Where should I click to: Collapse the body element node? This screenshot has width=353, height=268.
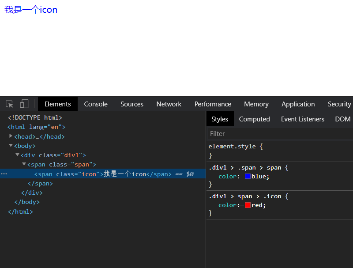tap(11, 146)
